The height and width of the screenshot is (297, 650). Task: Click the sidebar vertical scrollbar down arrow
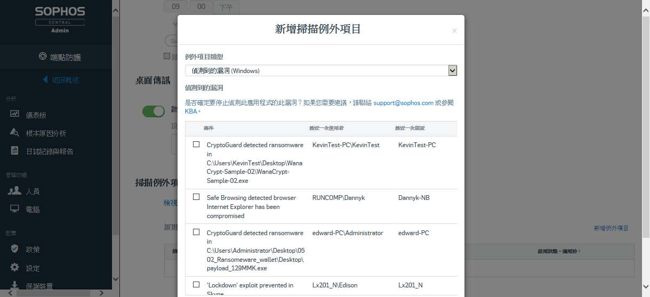[x=116, y=279]
